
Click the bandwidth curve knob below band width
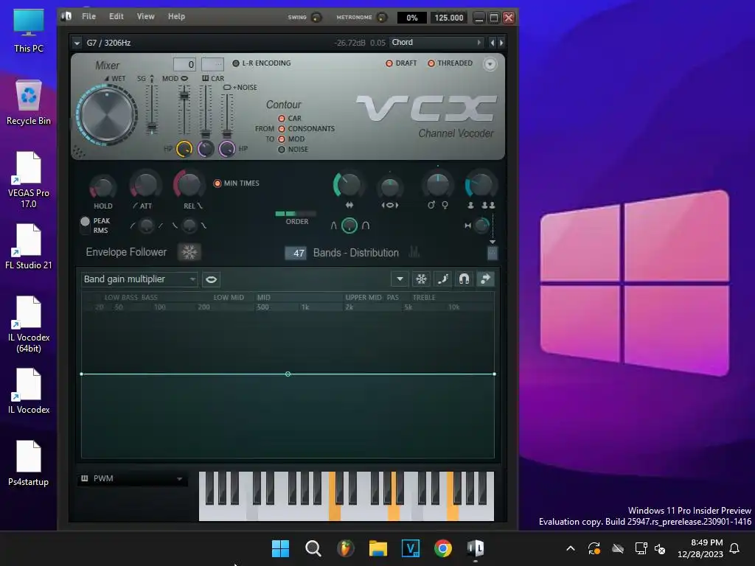pyautogui.click(x=349, y=226)
